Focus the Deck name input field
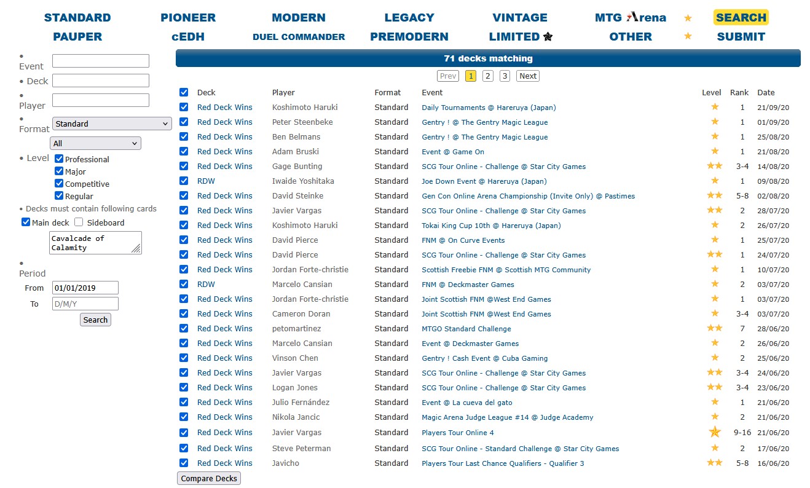 point(101,81)
